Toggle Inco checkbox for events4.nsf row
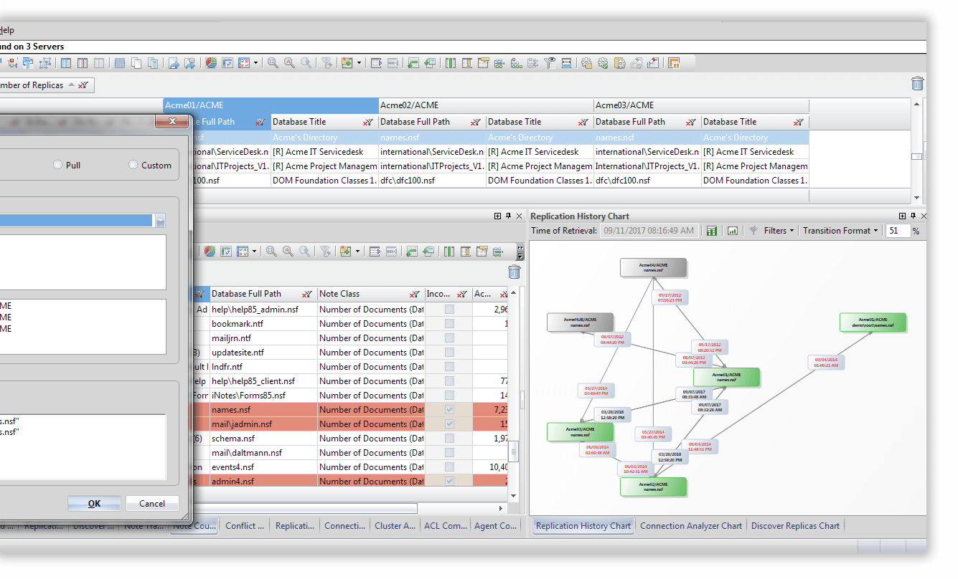This screenshot has width=958, height=579. point(449,467)
